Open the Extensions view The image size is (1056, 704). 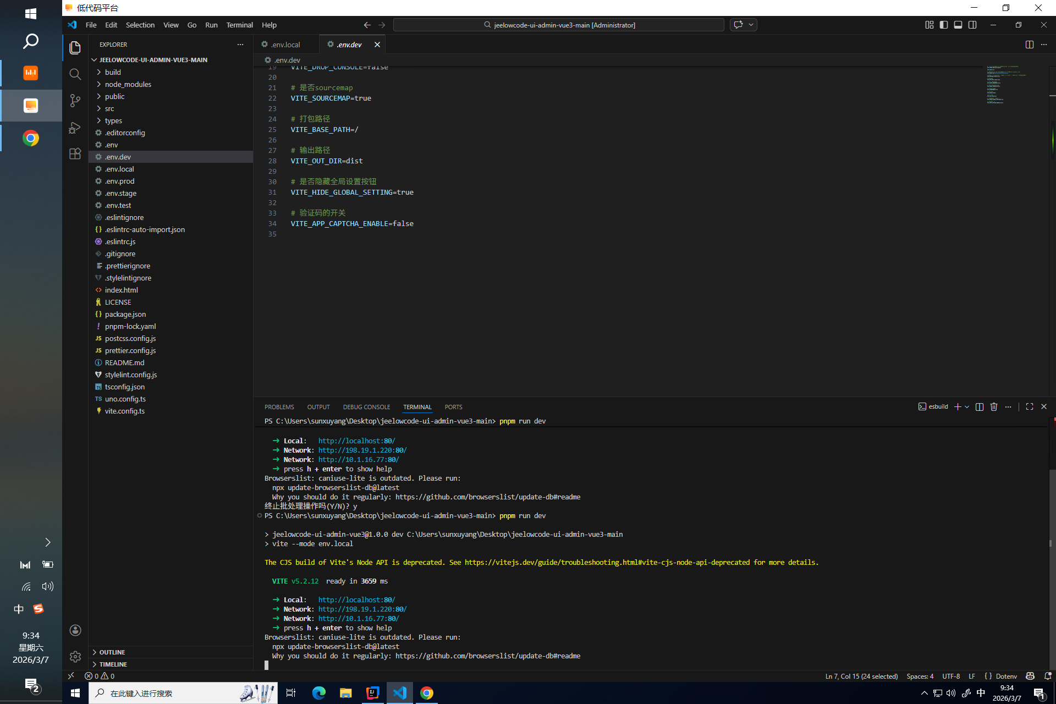pyautogui.click(x=75, y=154)
